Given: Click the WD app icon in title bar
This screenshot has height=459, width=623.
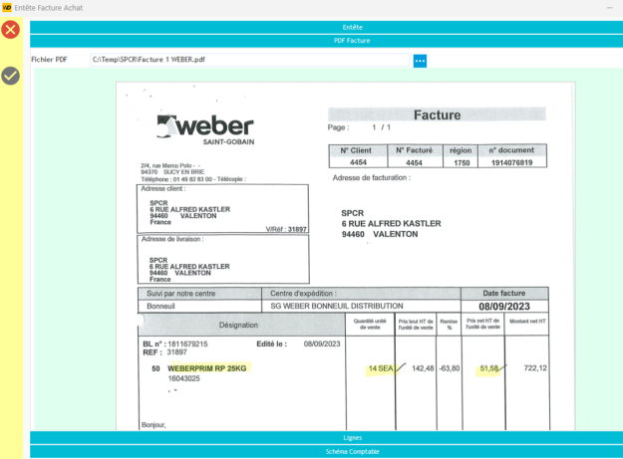Looking at the screenshot, I should click(x=7, y=7).
